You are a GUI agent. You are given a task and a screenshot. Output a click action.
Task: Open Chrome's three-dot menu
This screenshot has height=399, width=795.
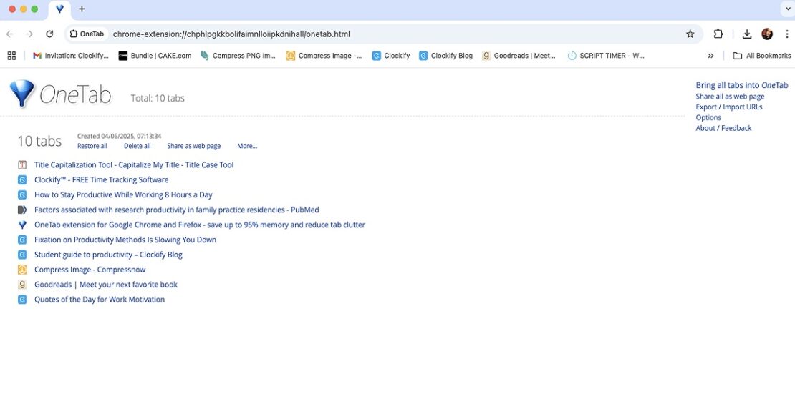787,34
